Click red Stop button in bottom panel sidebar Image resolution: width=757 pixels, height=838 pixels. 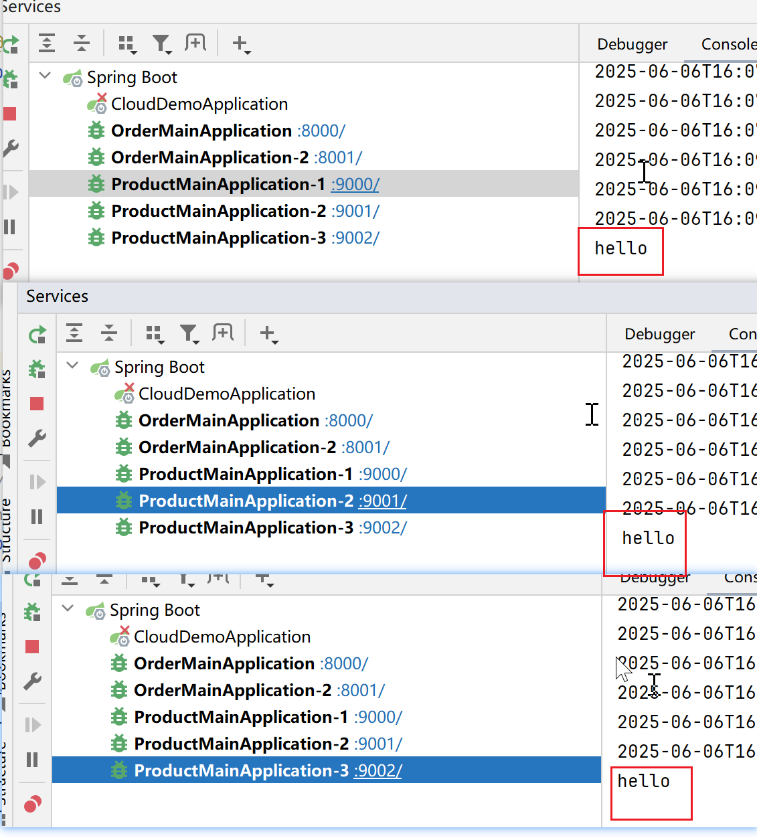point(32,647)
